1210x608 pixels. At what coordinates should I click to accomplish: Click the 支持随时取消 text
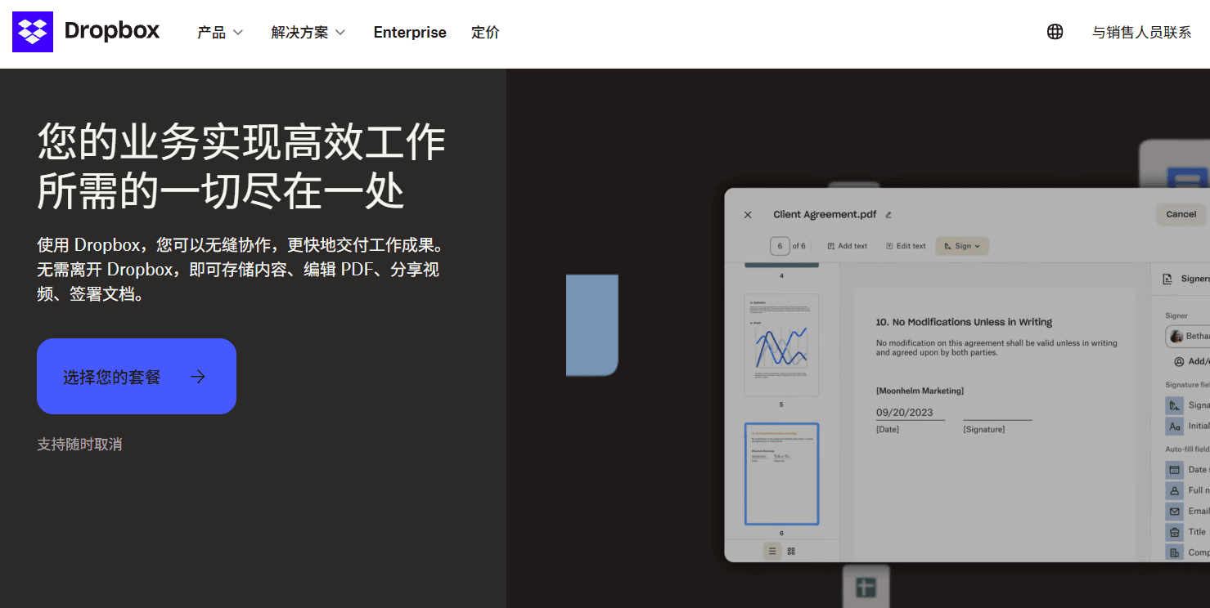pos(79,444)
